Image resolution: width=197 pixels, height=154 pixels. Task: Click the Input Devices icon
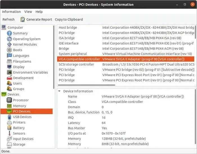[x=9, y=139]
